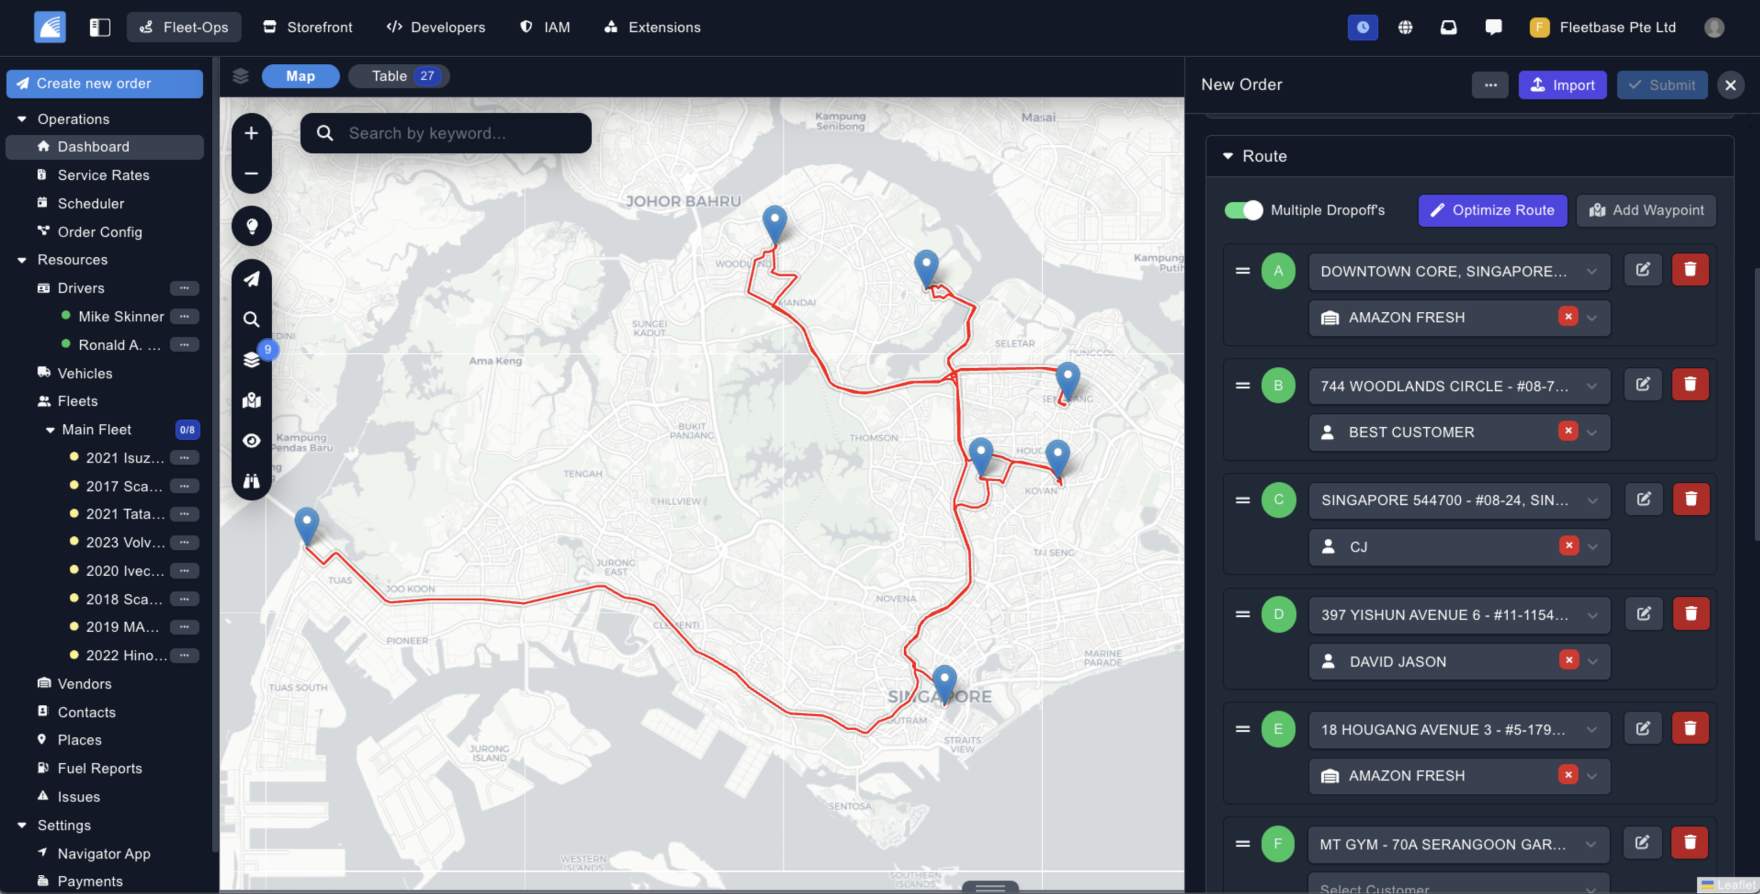The height and width of the screenshot is (894, 1760).
Task: Edit waypoint A Downtown Core
Action: click(x=1642, y=270)
